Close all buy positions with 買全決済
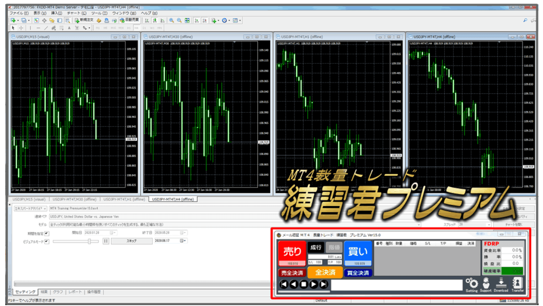The height and width of the screenshot is (306, 543). pyautogui.click(x=358, y=273)
